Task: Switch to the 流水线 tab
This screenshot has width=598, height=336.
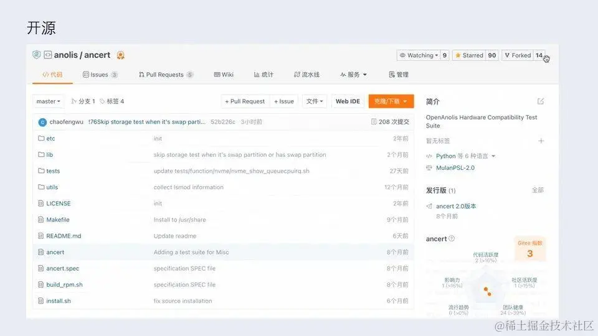Action: (306, 75)
